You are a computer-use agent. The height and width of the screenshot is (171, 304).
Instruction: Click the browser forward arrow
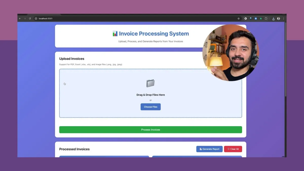click(x=25, y=18)
